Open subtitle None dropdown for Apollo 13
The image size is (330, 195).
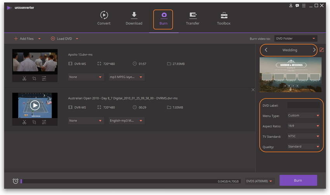86,77
